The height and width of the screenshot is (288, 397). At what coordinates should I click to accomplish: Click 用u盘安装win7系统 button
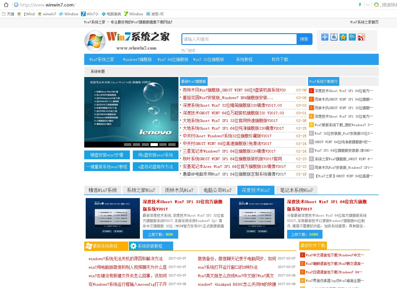point(156,155)
